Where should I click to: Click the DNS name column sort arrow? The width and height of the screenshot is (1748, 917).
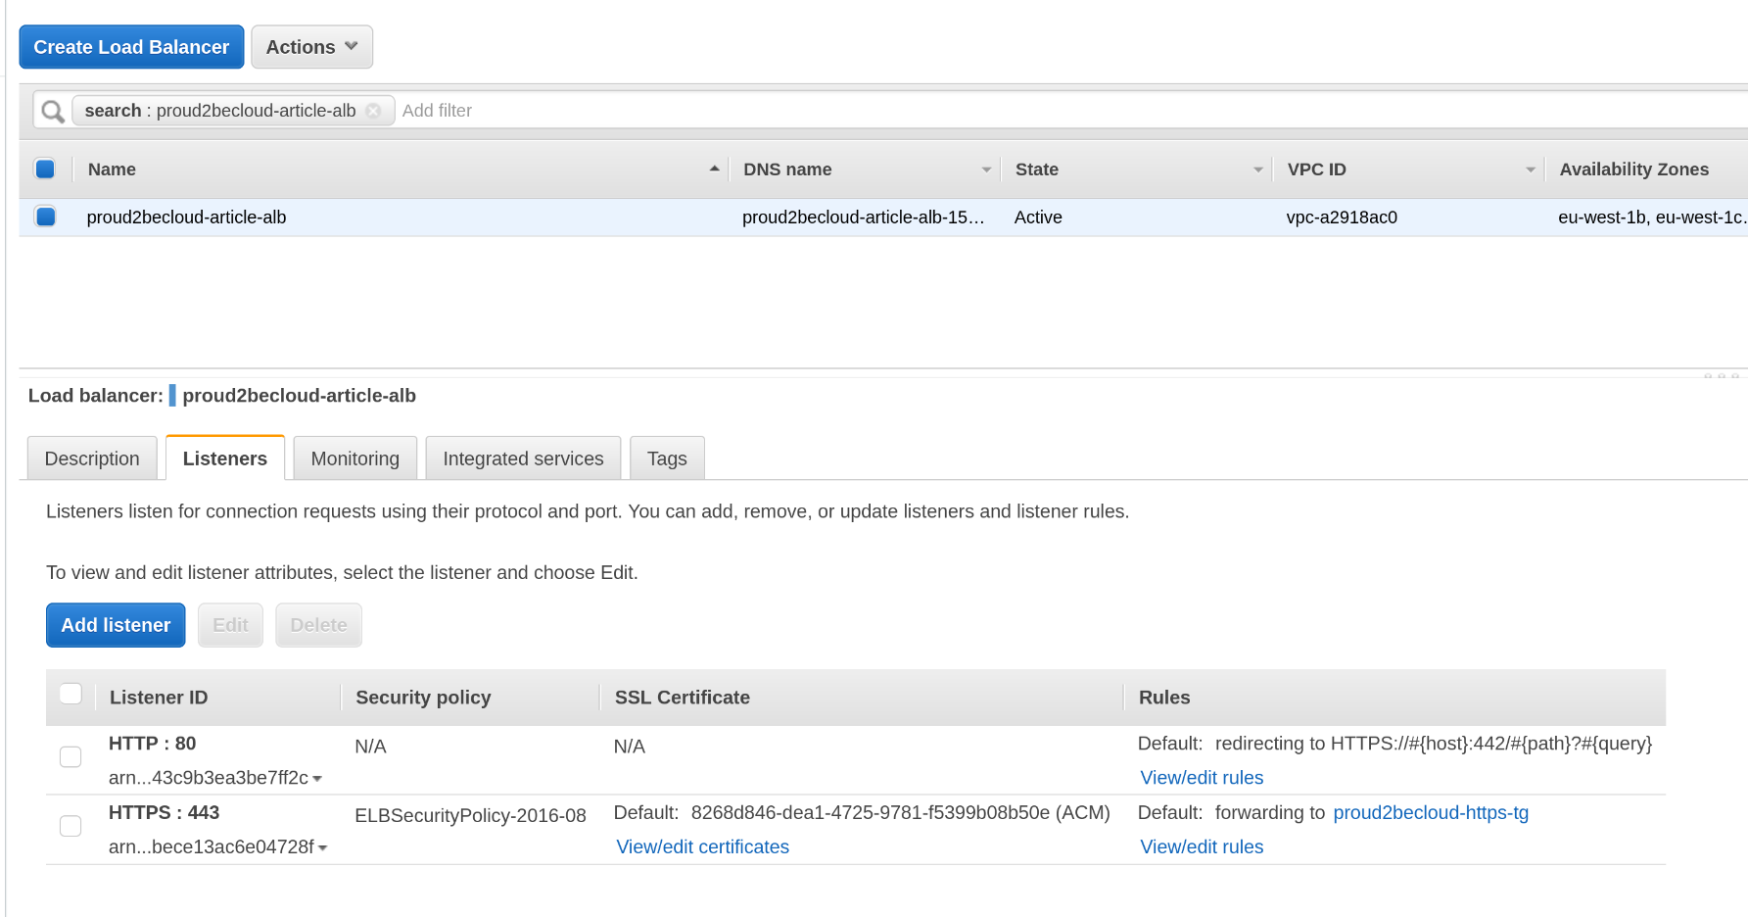tap(986, 170)
